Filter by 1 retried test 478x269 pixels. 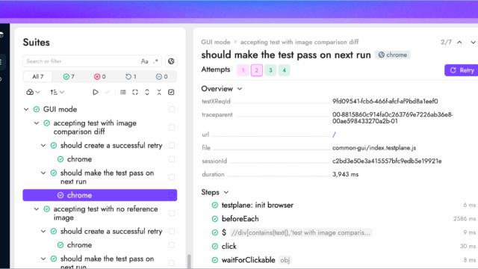point(131,76)
